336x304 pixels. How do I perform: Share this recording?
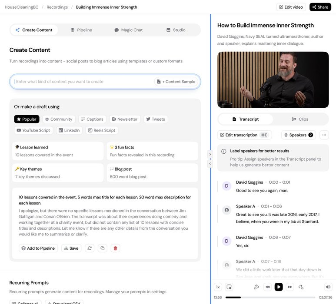pyautogui.click(x=320, y=7)
